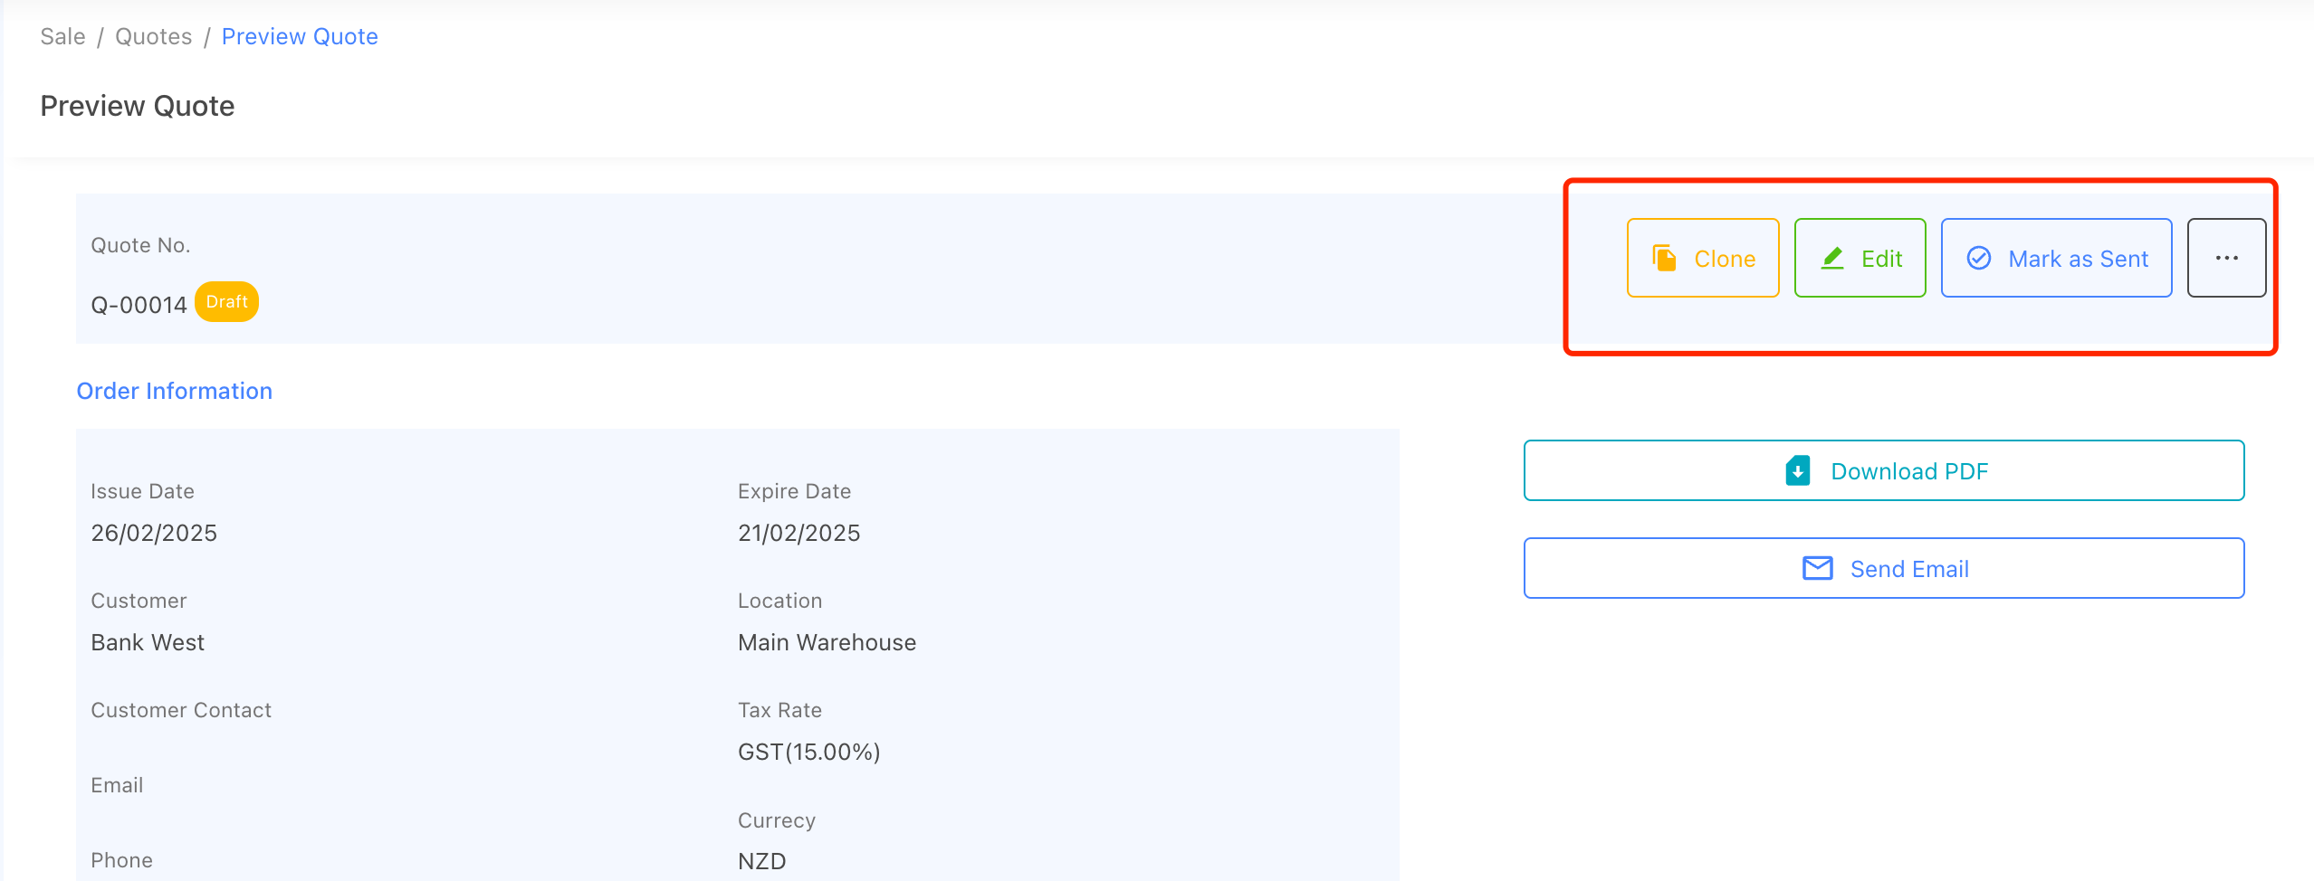Click the green pencil Edit icon
Screen dimensions: 2314x881
click(1832, 259)
